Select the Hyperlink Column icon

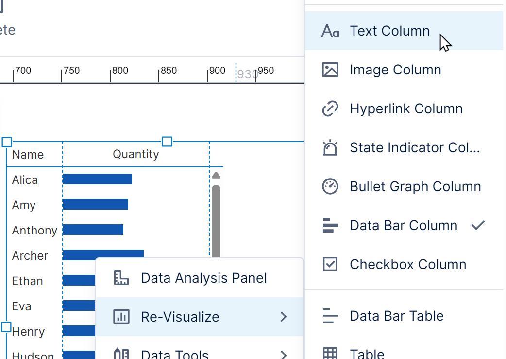pos(331,108)
